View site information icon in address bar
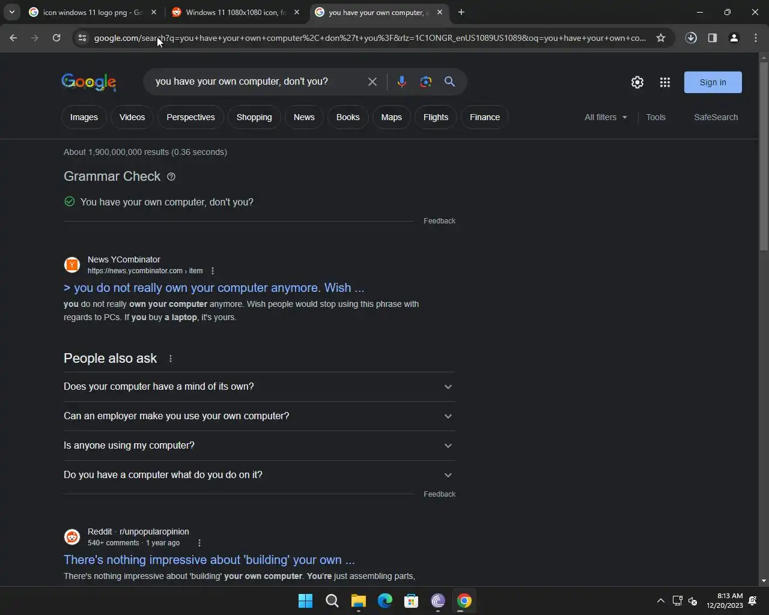 pyautogui.click(x=82, y=38)
